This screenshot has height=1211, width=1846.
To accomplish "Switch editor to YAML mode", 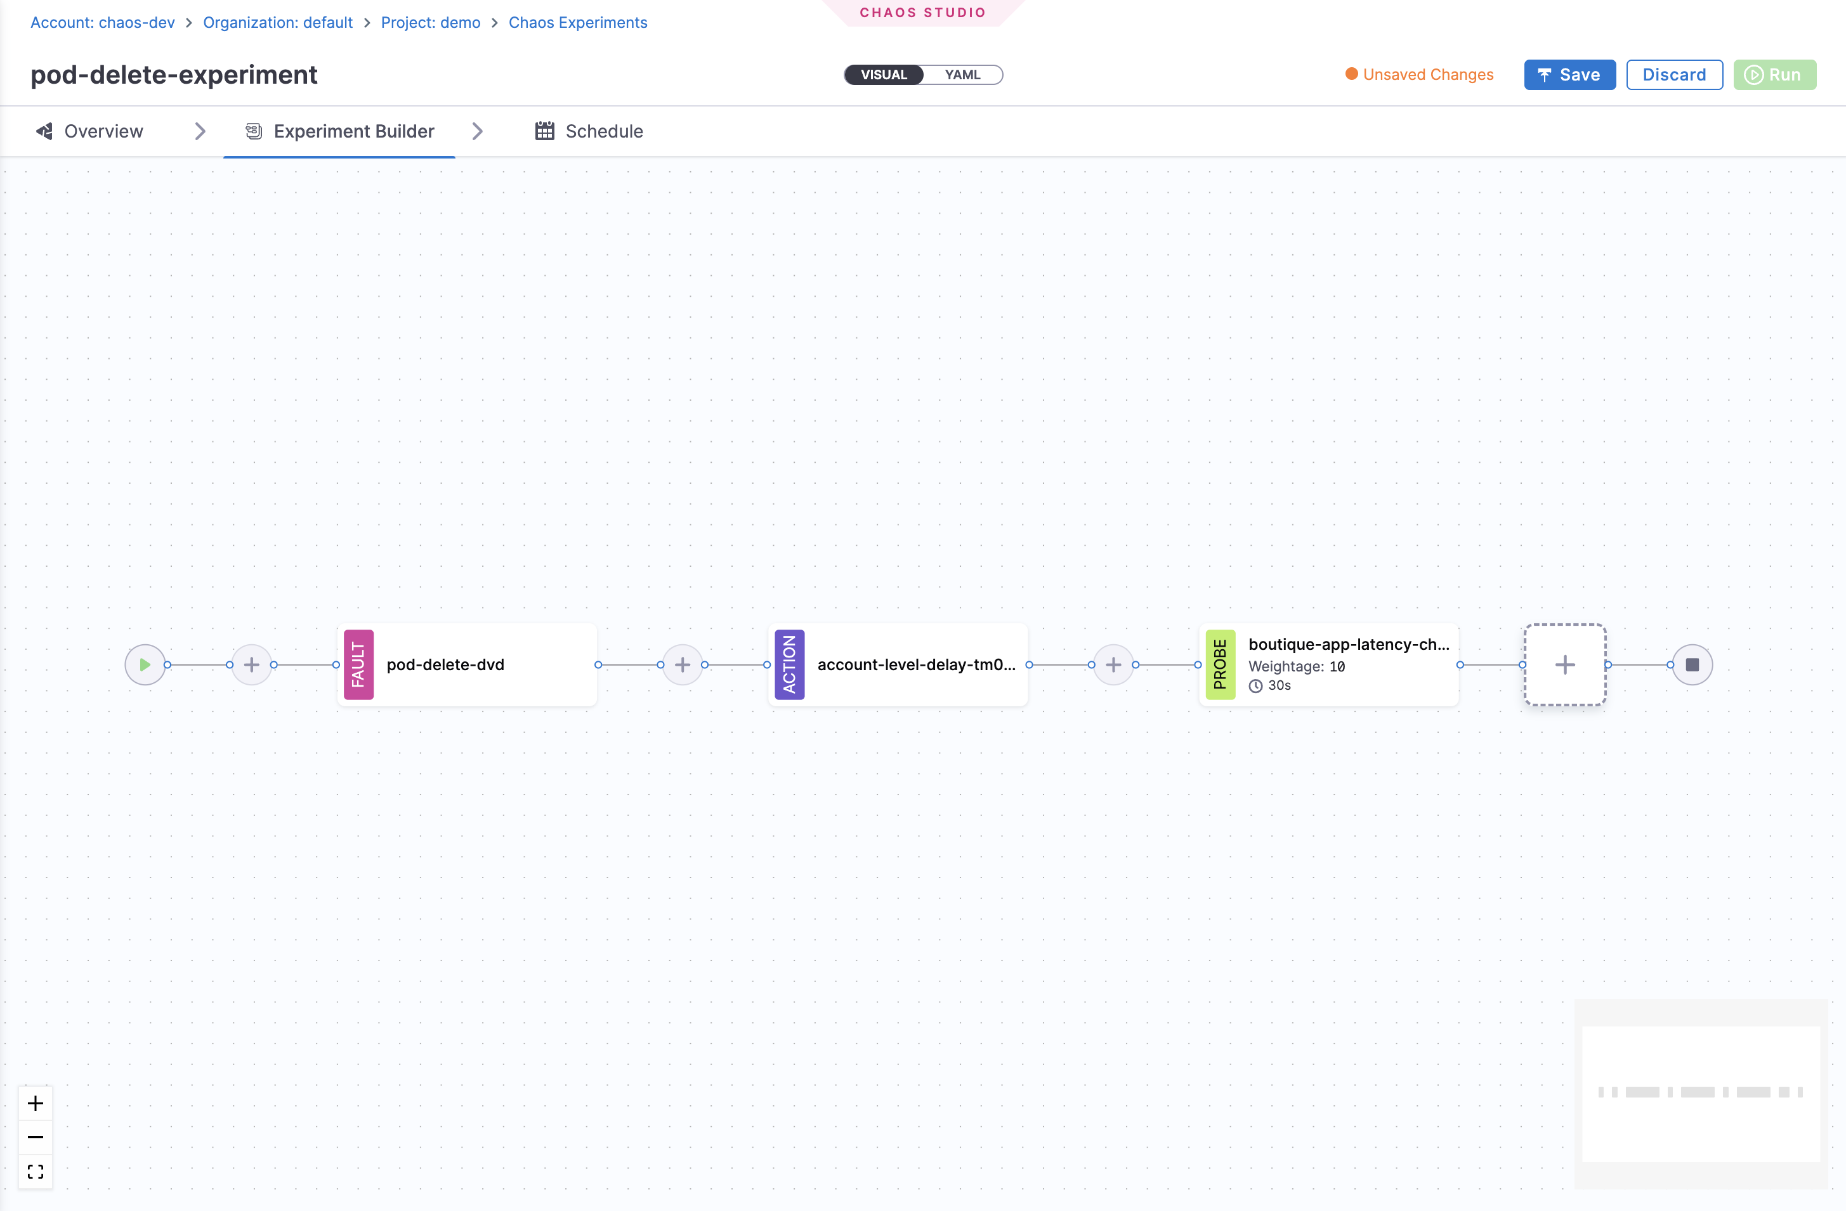I will click(962, 74).
